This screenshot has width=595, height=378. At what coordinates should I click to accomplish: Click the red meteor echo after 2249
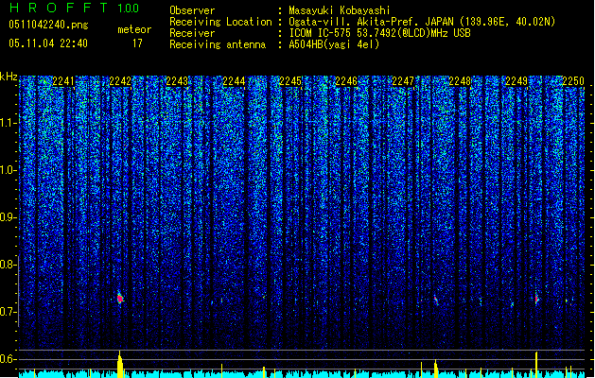536,300
